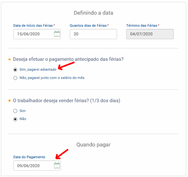Image resolution: width=188 pixels, height=177 pixels.
Task: Select radio circle for Não, pagarei junto com salário
Action: pyautogui.click(x=15, y=78)
